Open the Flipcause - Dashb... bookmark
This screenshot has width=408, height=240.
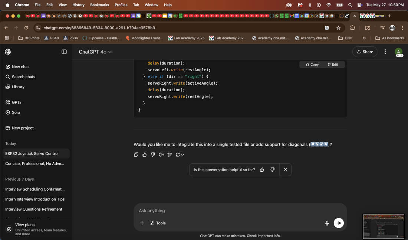click(x=101, y=38)
